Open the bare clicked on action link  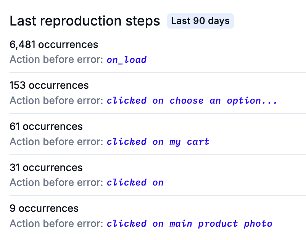tap(135, 182)
